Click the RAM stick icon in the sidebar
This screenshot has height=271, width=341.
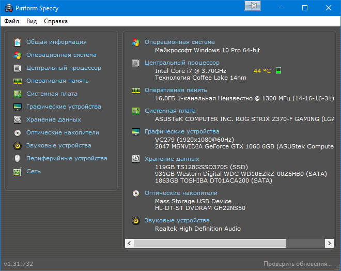(x=18, y=81)
